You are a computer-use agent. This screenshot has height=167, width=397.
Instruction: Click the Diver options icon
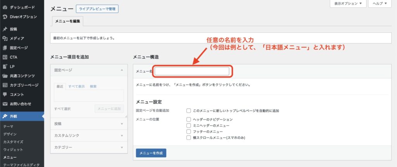tap(5, 17)
